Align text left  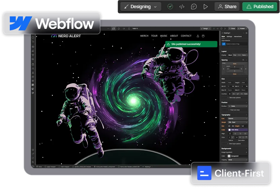[230, 134]
